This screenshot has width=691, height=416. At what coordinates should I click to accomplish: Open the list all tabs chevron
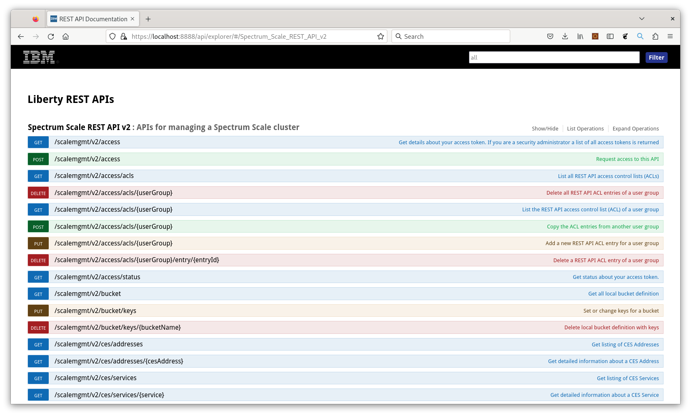642,19
